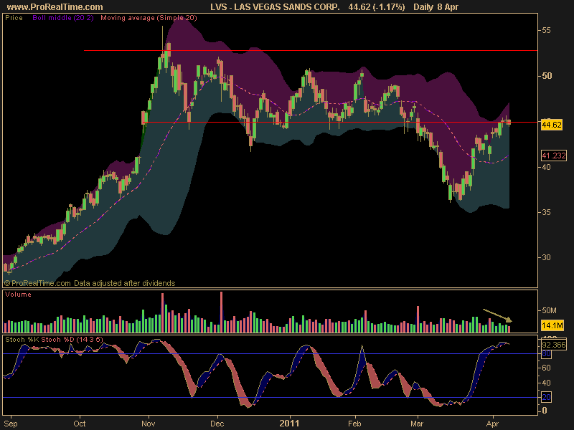Click the 40 stochastic axis label
This screenshot has height=430, width=574.
[546, 383]
